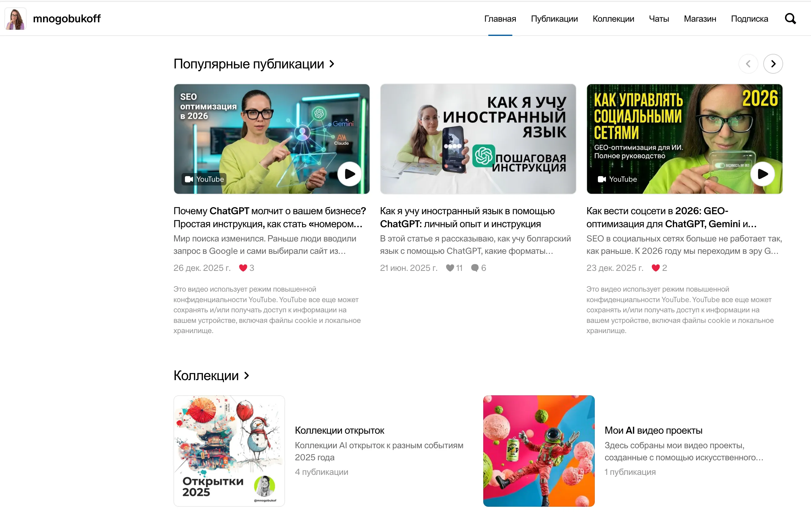
Task: Click YouTube privacy notice under the first video
Action: coord(267,310)
